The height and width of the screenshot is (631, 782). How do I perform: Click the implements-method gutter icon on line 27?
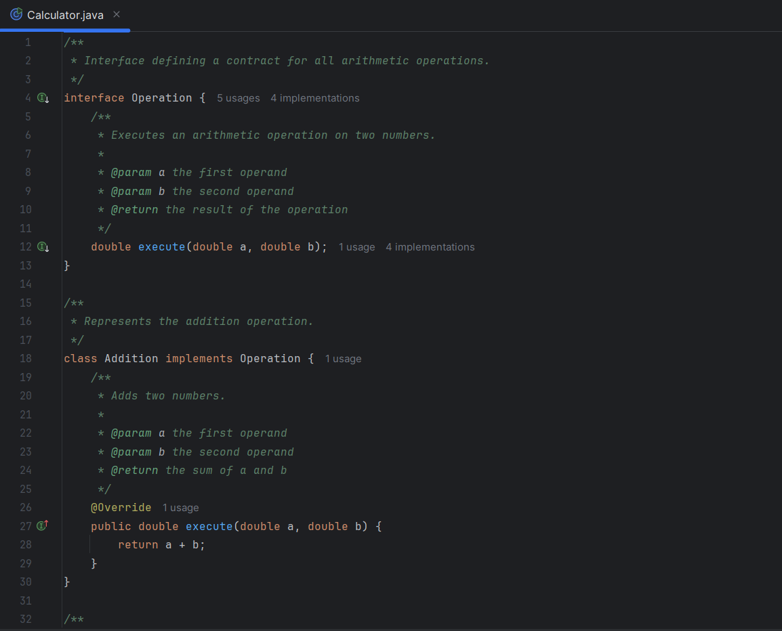click(x=43, y=525)
